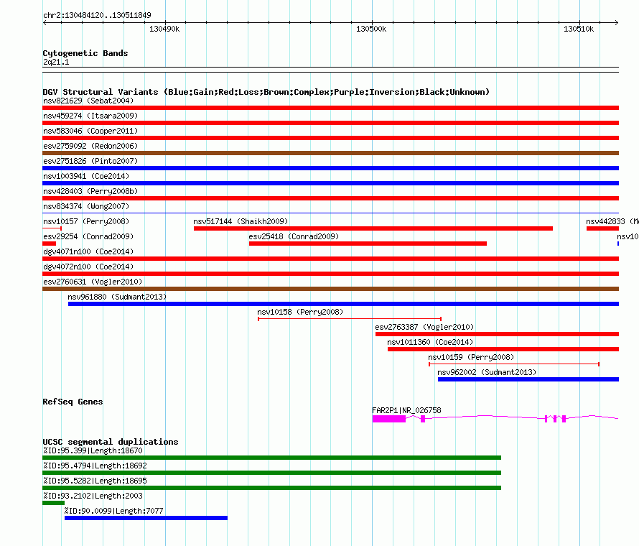This screenshot has width=639, height=546.
Task: Open the nsv428403 (Perry2008b) variant label
Action: 90,191
